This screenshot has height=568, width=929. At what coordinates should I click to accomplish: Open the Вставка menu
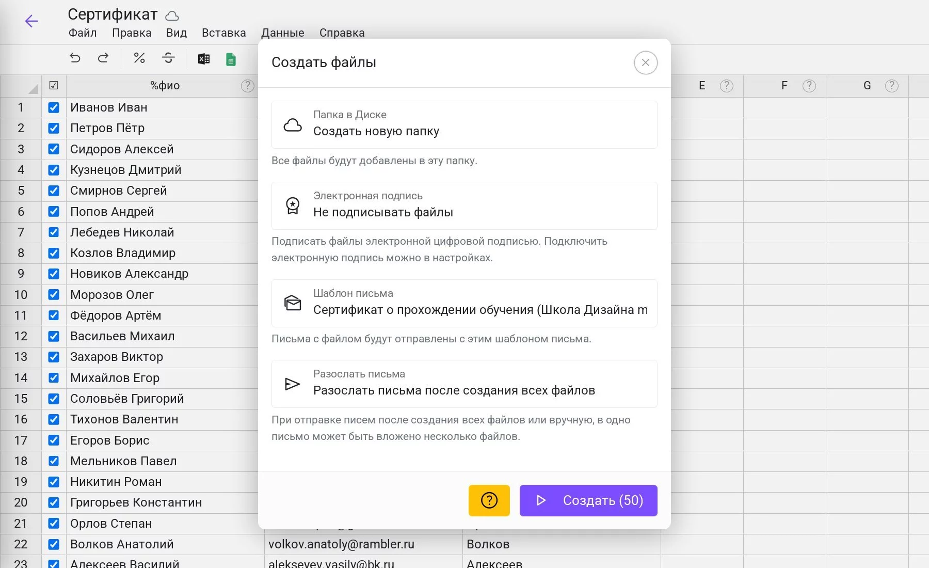(x=224, y=33)
